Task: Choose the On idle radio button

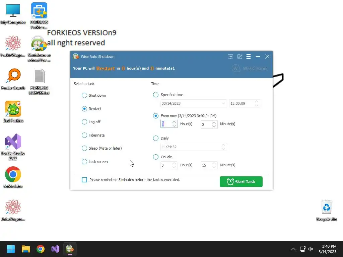Action: click(x=155, y=157)
